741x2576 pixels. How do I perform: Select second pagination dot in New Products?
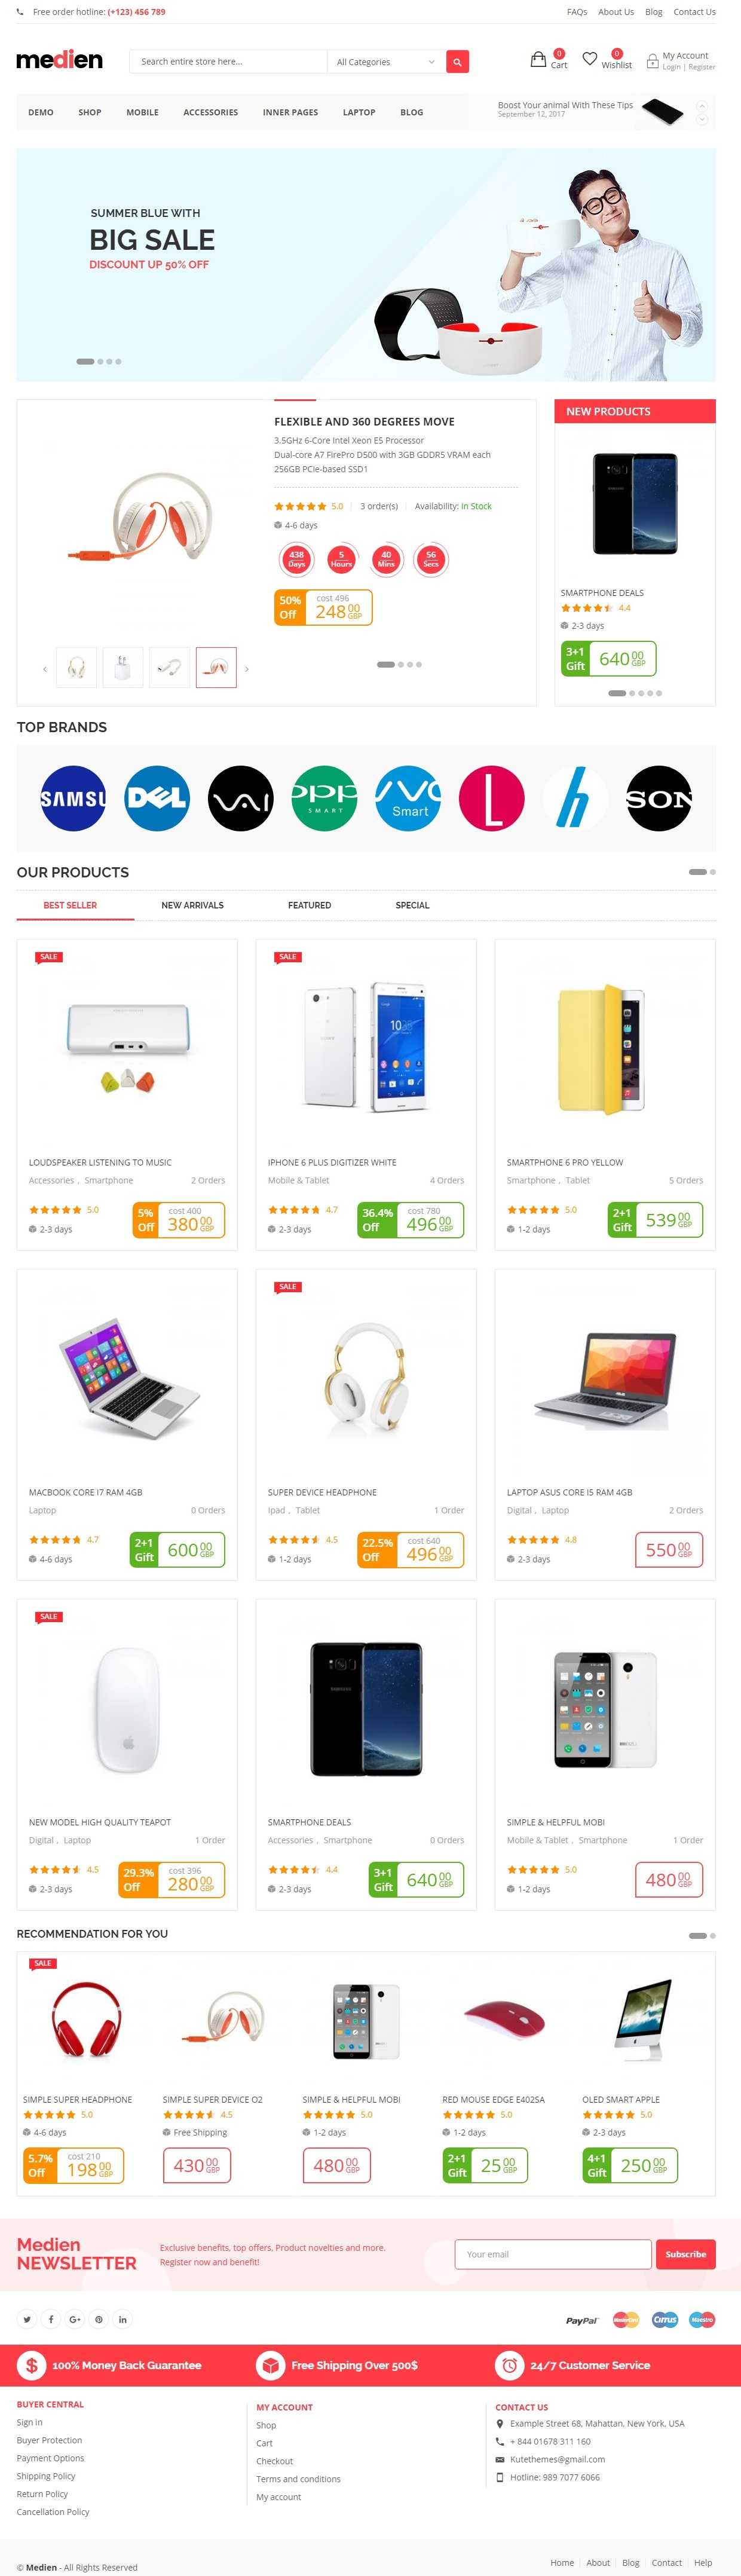click(x=631, y=693)
